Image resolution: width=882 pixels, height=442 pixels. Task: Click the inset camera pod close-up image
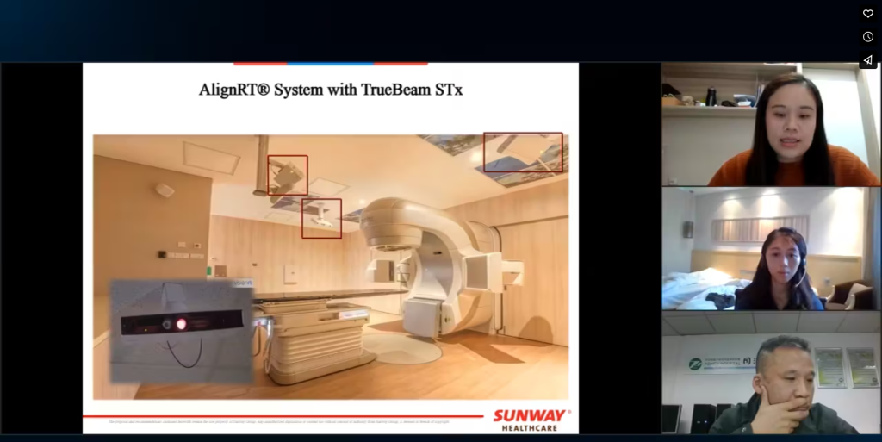click(181, 332)
